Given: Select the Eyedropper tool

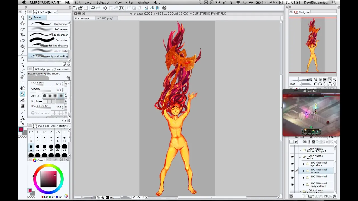Looking at the screenshot, I should click(x=23, y=52).
